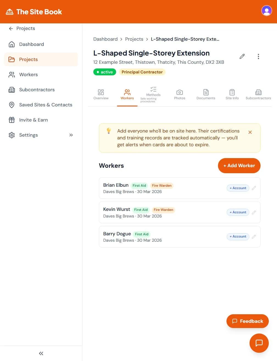
Task: Open the Site Info tab
Action: click(232, 95)
